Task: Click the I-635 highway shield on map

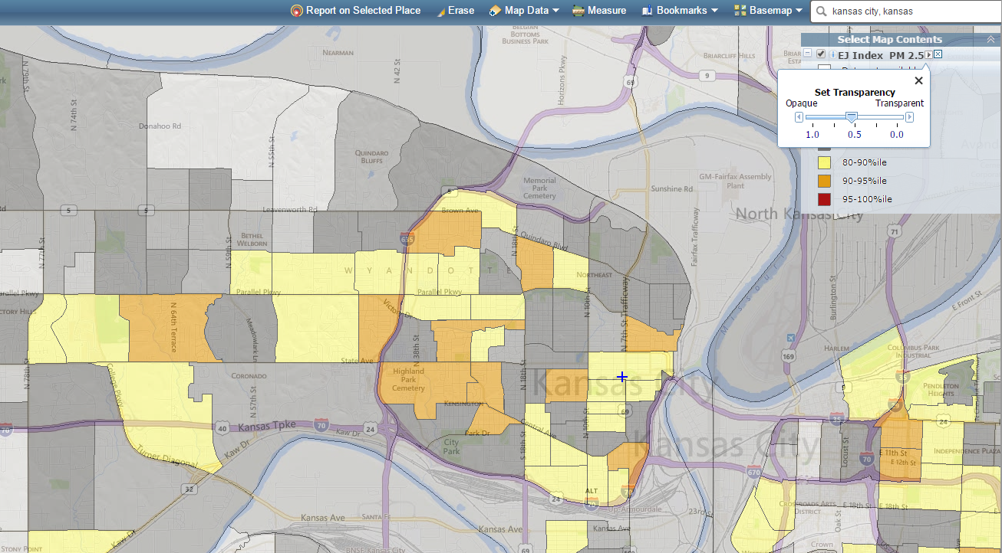Action: (407, 240)
